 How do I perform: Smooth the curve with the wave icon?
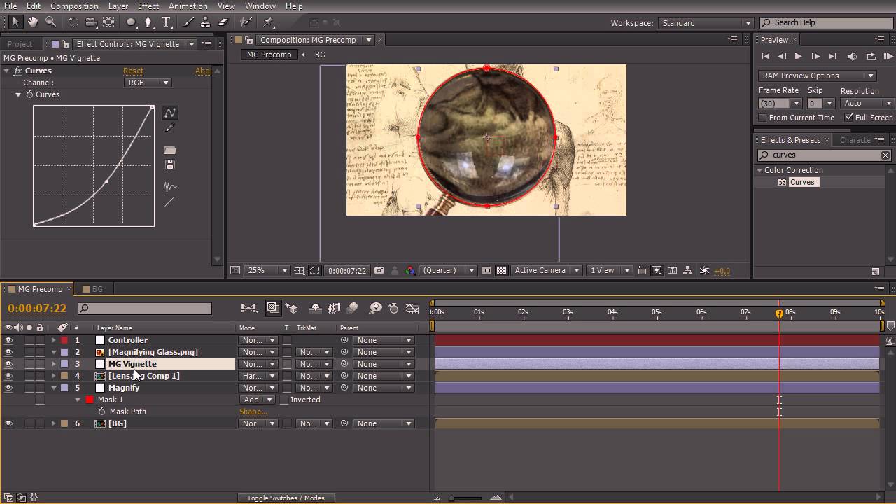[x=169, y=187]
